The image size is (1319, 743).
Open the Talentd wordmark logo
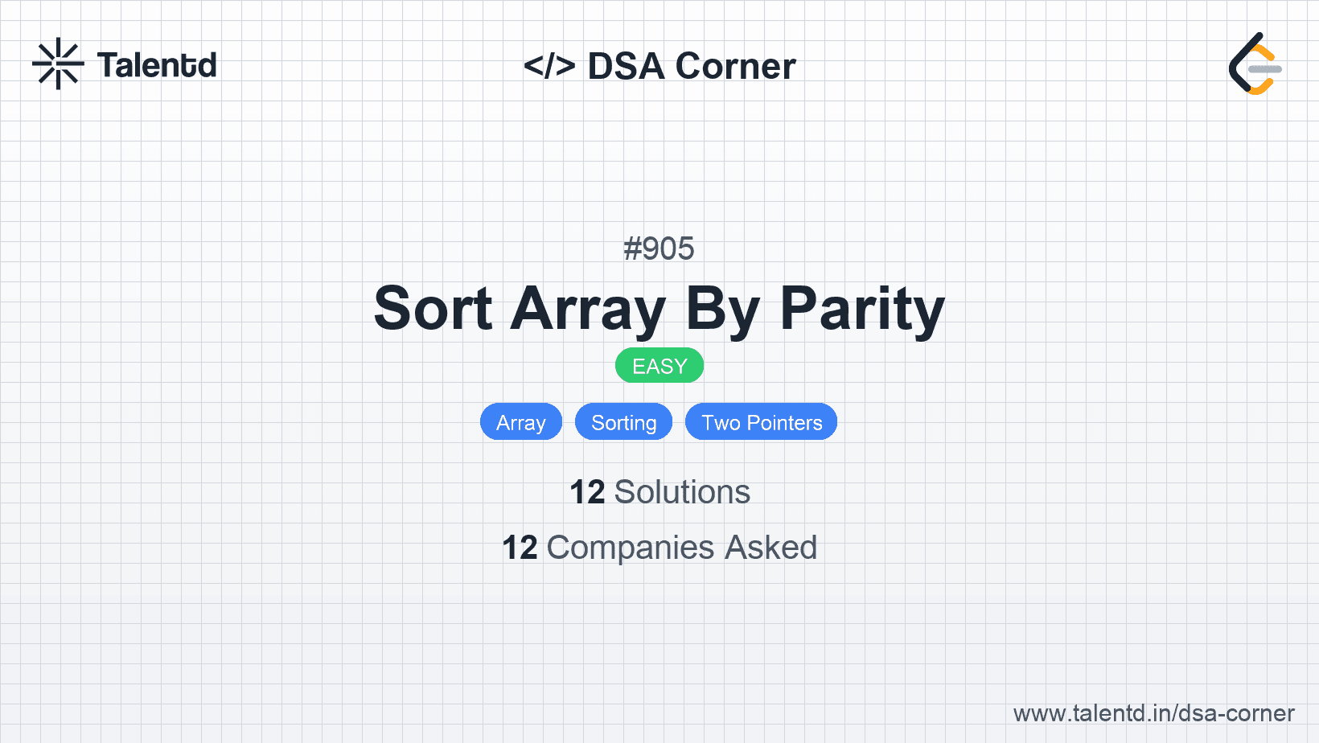pyautogui.click(x=157, y=64)
